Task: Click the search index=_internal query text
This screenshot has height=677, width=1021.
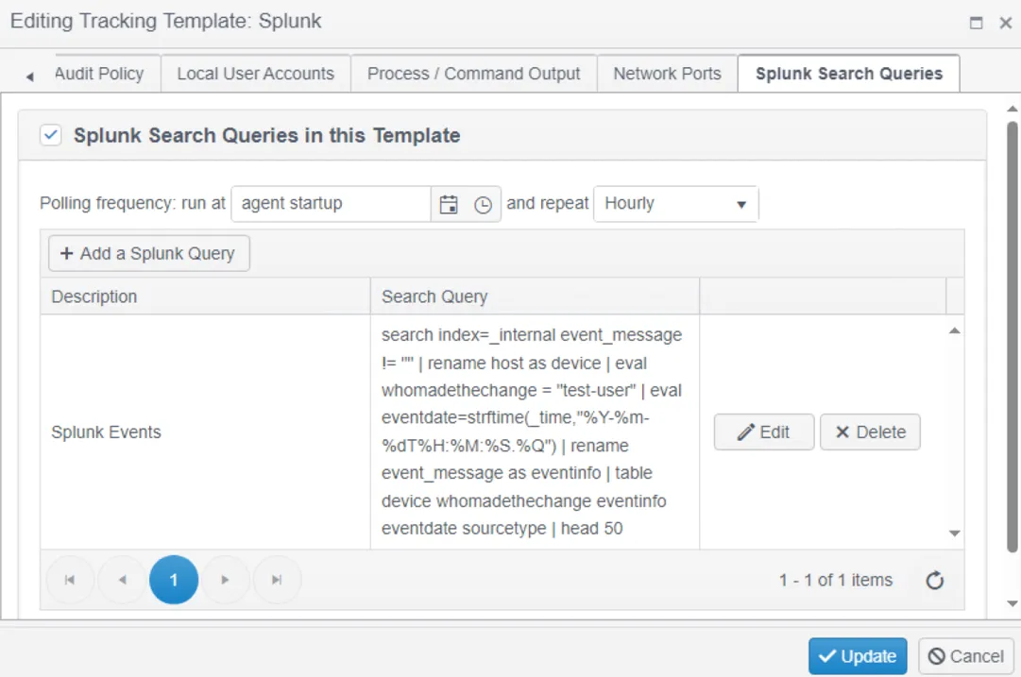Action: point(532,432)
